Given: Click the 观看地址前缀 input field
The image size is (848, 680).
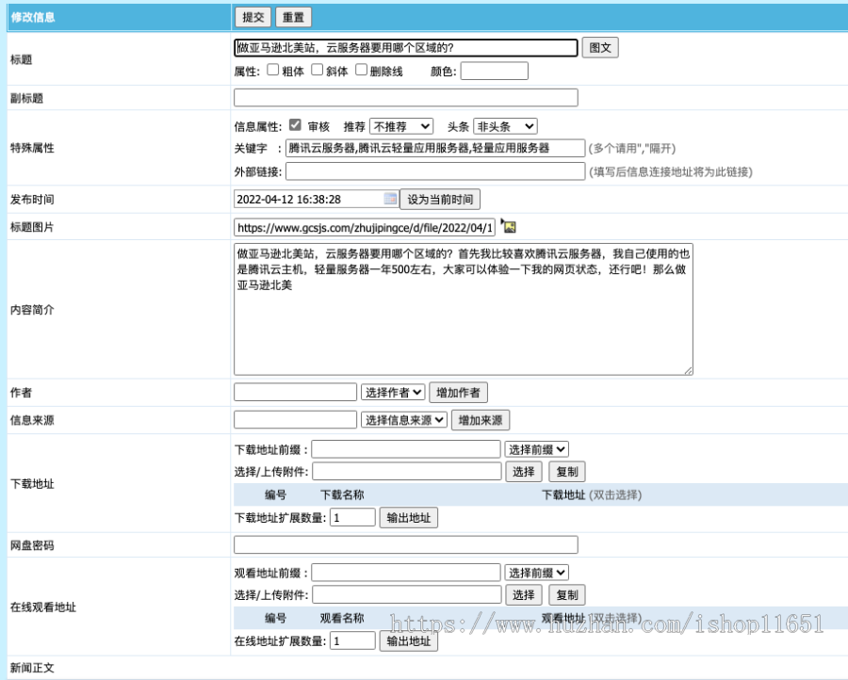Looking at the screenshot, I should (406, 573).
